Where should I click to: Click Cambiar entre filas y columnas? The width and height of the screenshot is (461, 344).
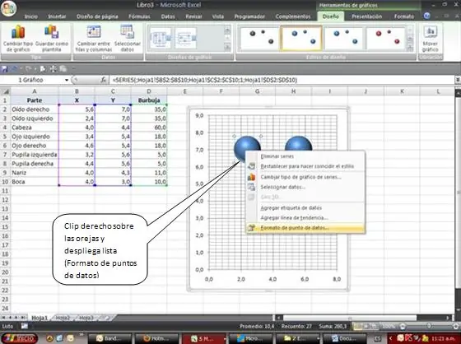pos(94,39)
